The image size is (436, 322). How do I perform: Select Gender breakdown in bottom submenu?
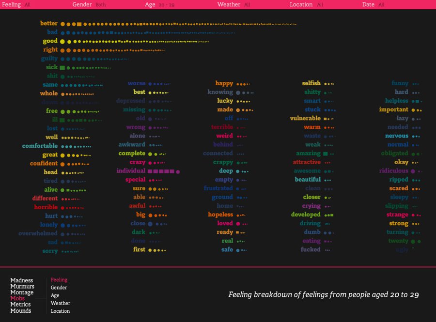click(x=59, y=288)
